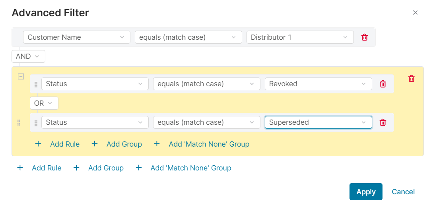Cancel the advanced filter dialog
The width and height of the screenshot is (433, 205).
coord(403,192)
